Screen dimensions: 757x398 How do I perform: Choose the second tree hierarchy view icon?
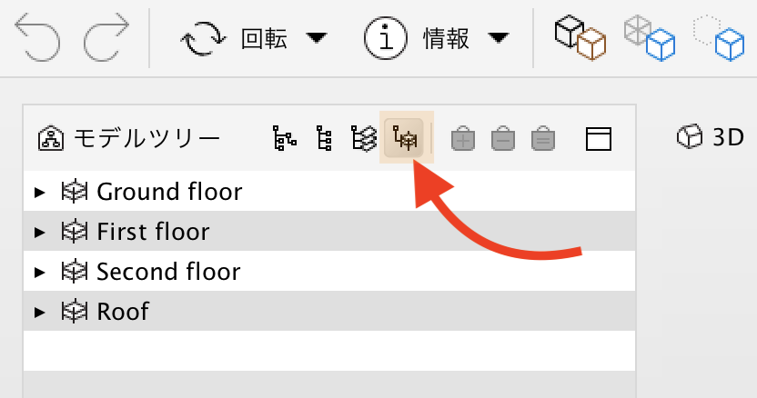324,138
